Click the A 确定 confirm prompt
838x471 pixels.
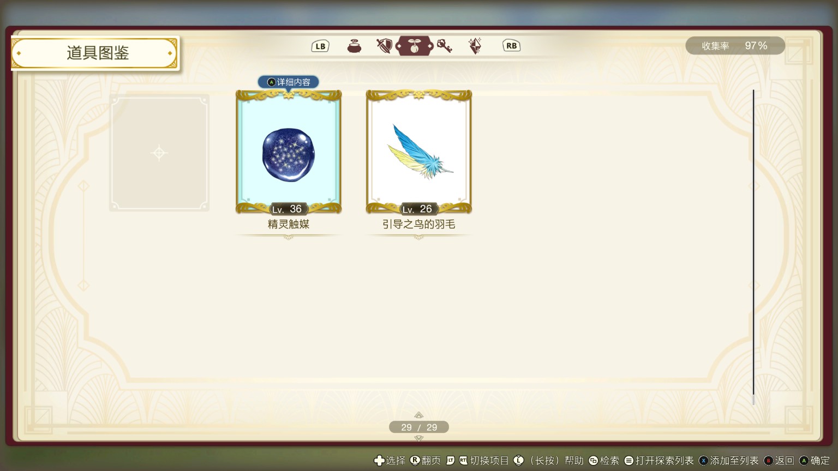(814, 461)
